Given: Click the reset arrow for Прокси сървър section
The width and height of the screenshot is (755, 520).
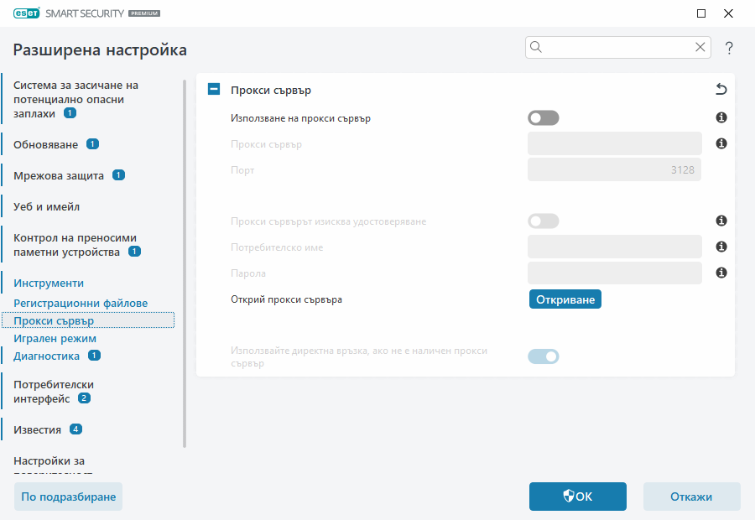Looking at the screenshot, I should [720, 89].
